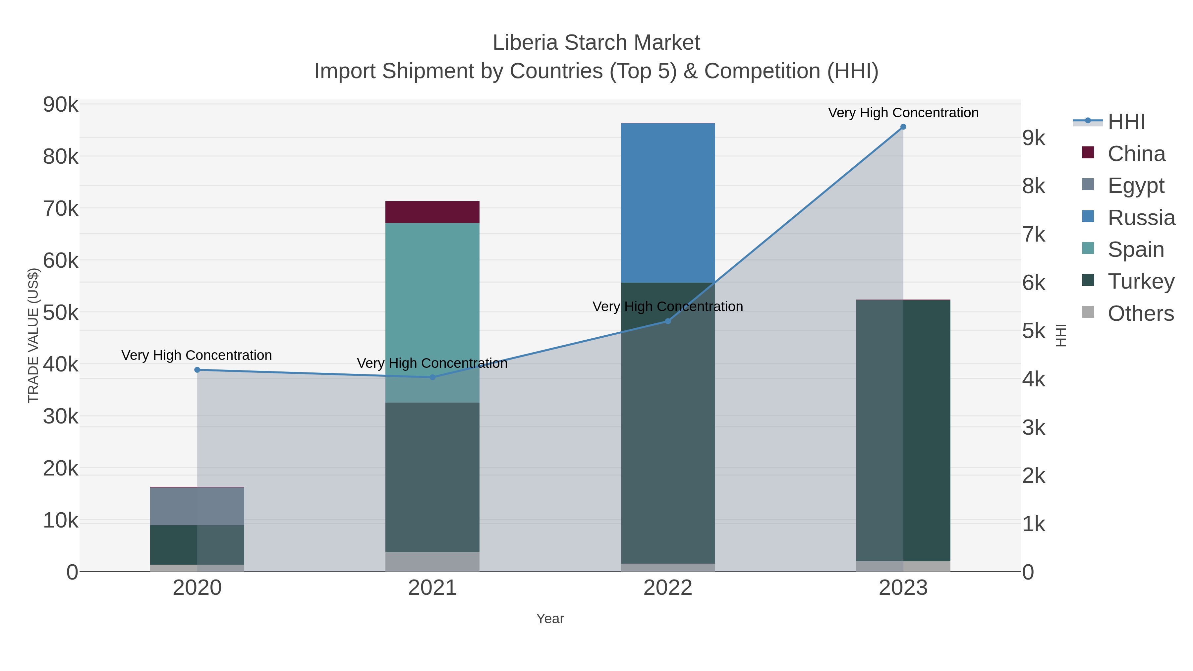Toggle the China legend entry
Image resolution: width=1193 pixels, height=671 pixels.
1123,154
